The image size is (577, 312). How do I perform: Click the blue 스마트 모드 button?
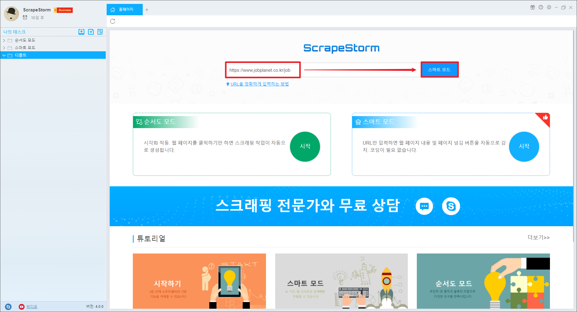coord(439,70)
